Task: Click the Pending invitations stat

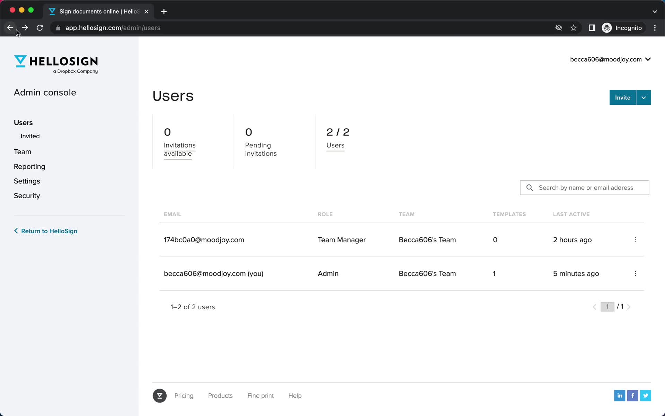Action: [261, 142]
